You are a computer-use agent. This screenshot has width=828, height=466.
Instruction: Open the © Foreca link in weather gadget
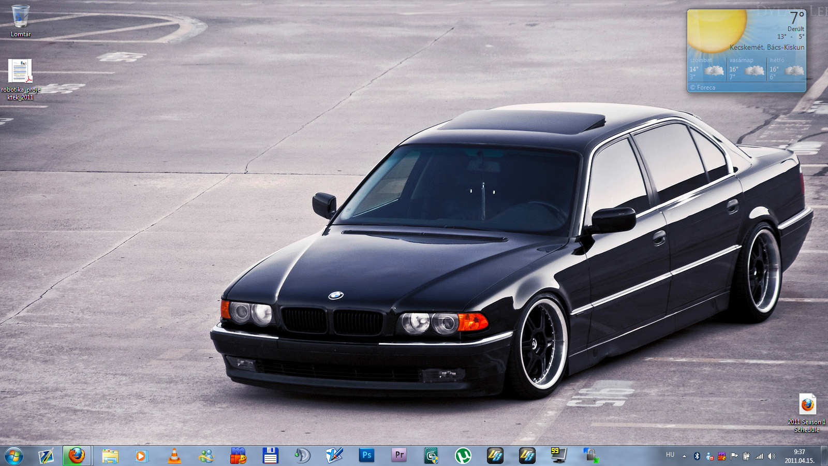[x=703, y=88]
